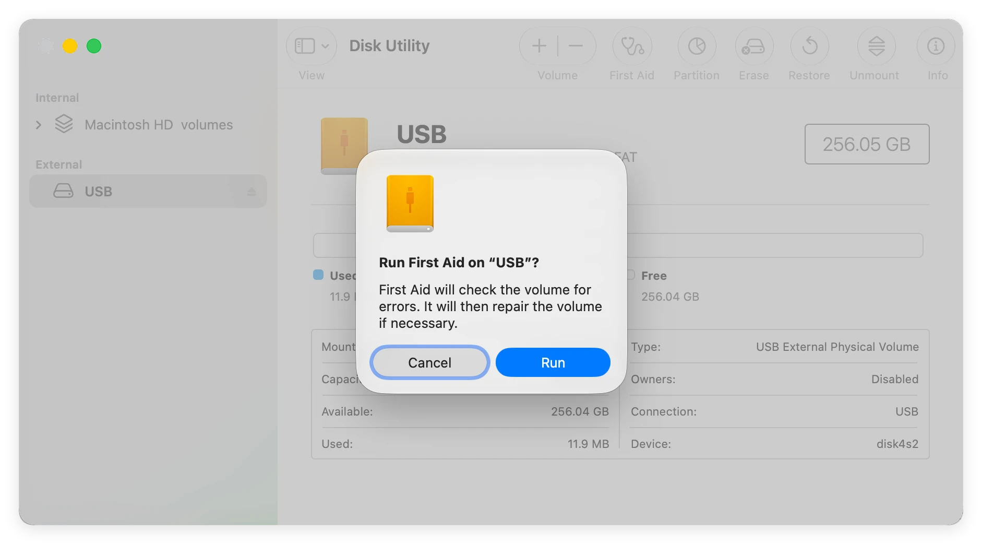
Task: Open the sidebar View options button
Action: [x=312, y=46]
